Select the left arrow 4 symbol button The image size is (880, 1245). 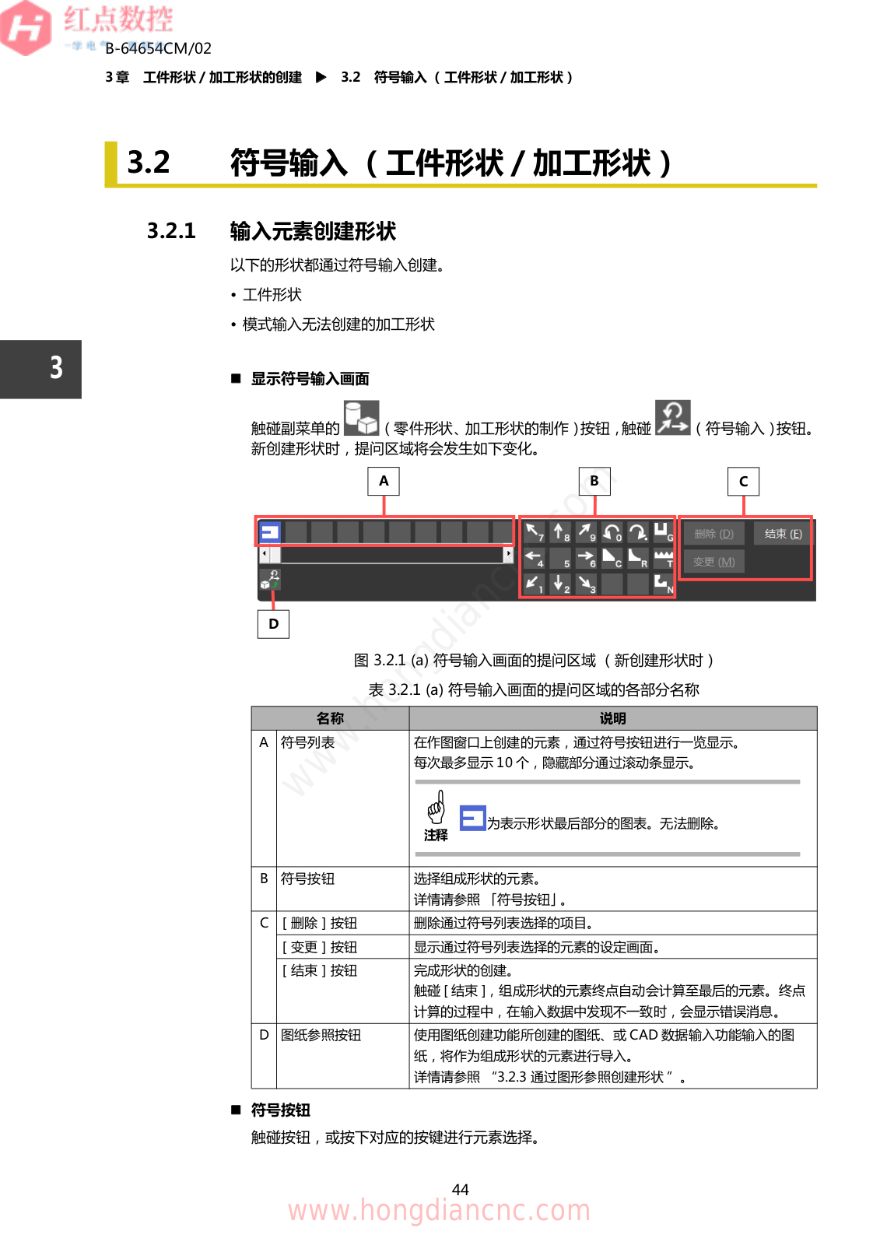tap(535, 558)
